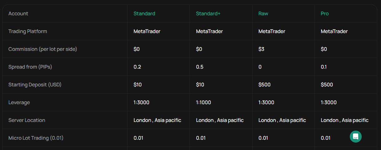Click MetaTrader in the Standard column
Screen dimensions: 381x150
(x=147, y=31)
